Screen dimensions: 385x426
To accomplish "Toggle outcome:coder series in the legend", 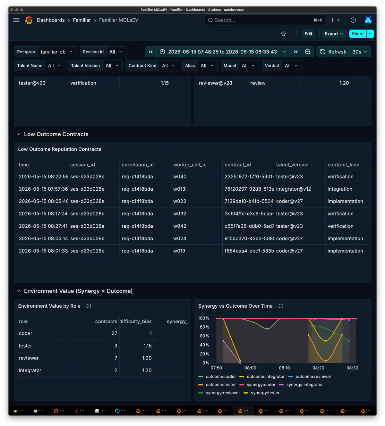I will (x=221, y=376).
